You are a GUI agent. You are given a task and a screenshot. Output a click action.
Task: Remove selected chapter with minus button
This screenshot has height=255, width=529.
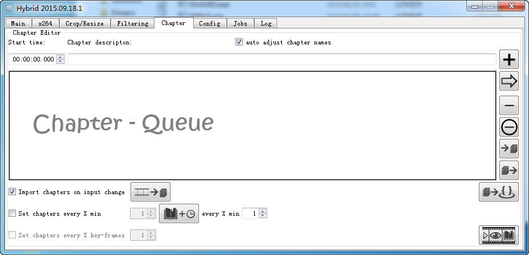tap(508, 105)
